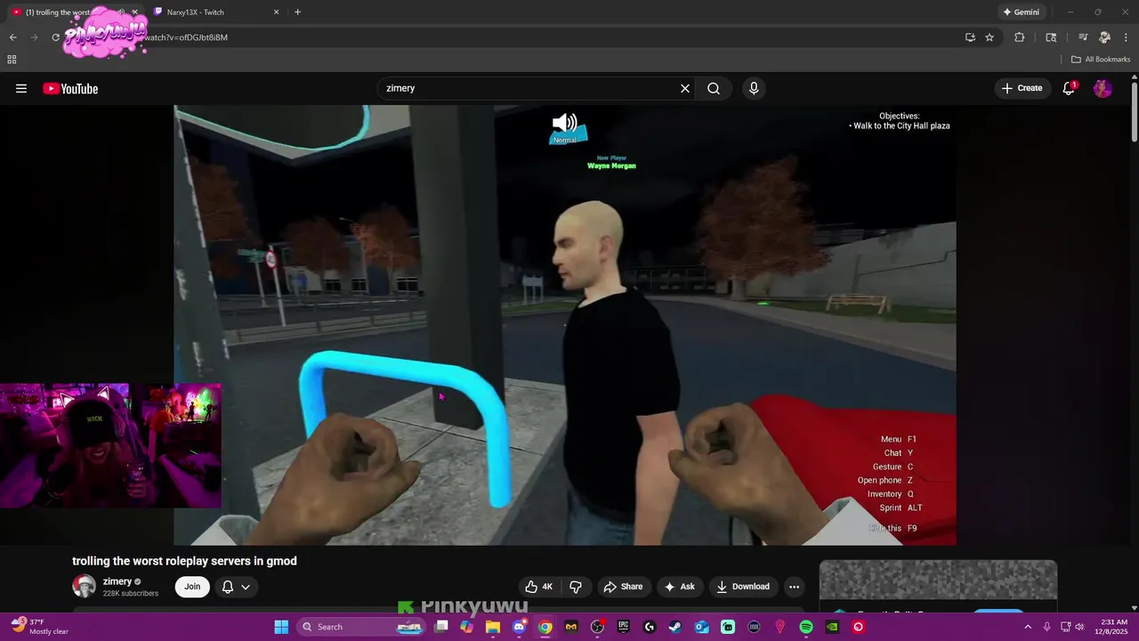Viewport: 1139px width, 641px height.
Task: Clear the search box with the X icon
Action: 685,88
